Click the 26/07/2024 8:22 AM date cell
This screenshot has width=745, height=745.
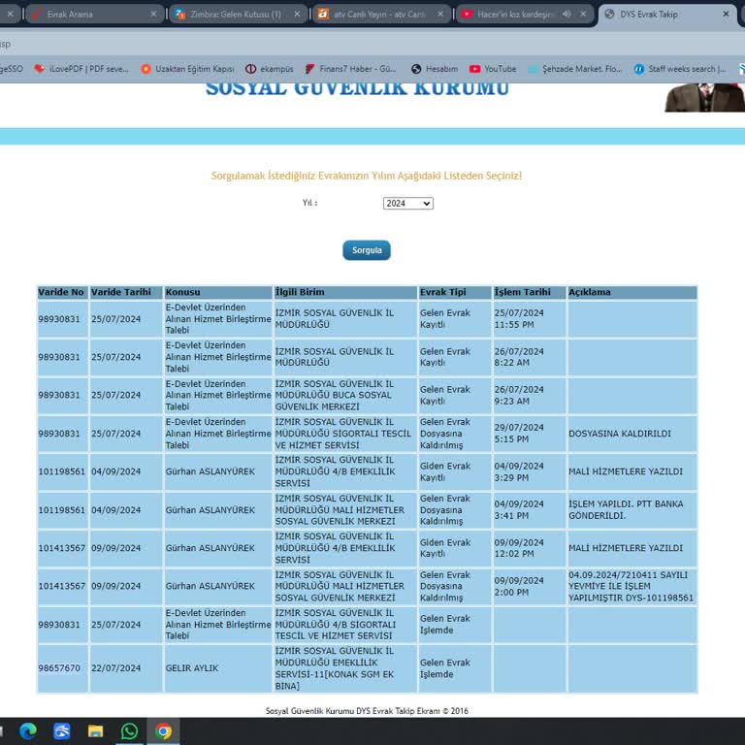click(530, 357)
